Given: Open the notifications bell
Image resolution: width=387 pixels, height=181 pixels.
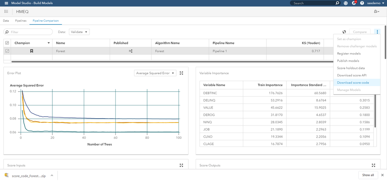Looking at the screenshot, I should point(354,3).
